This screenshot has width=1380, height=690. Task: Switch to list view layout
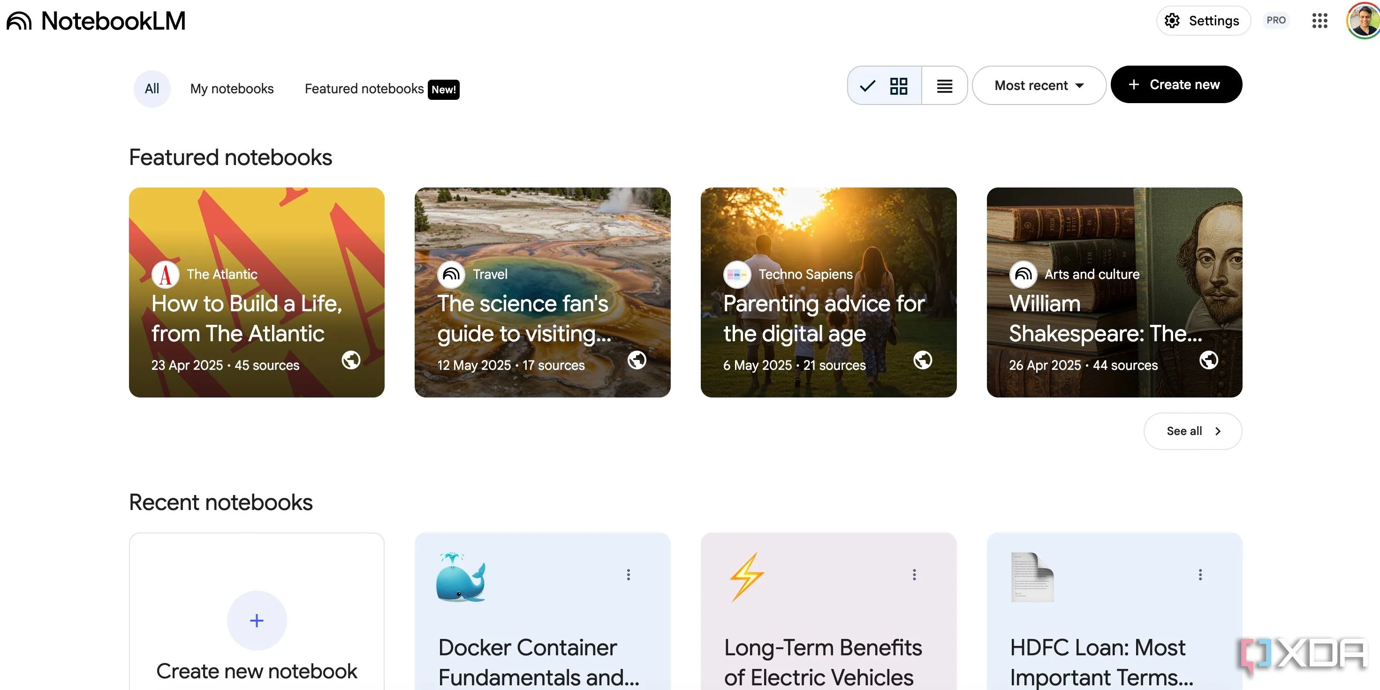944,86
